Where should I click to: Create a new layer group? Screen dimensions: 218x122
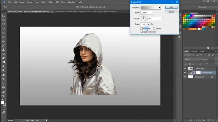point(204,121)
